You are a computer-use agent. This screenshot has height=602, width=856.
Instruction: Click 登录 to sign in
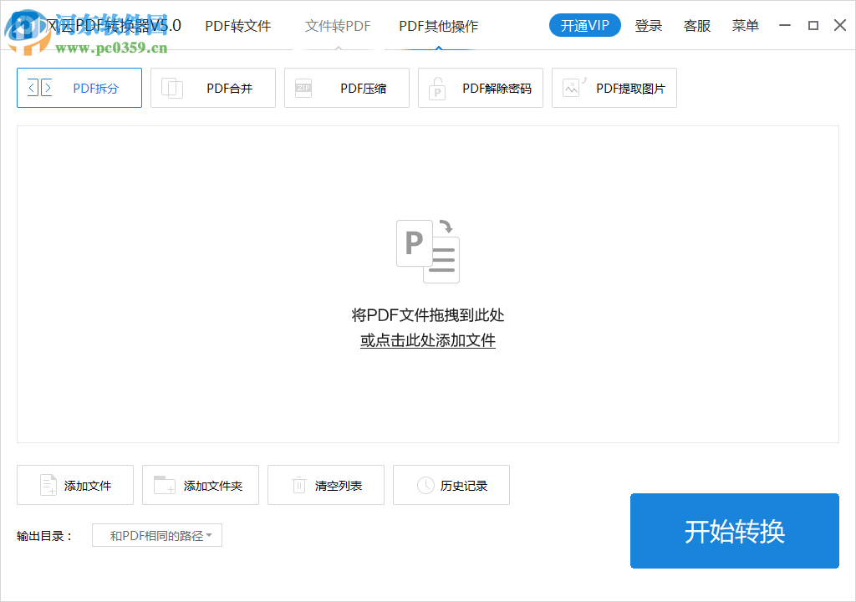pos(649,26)
